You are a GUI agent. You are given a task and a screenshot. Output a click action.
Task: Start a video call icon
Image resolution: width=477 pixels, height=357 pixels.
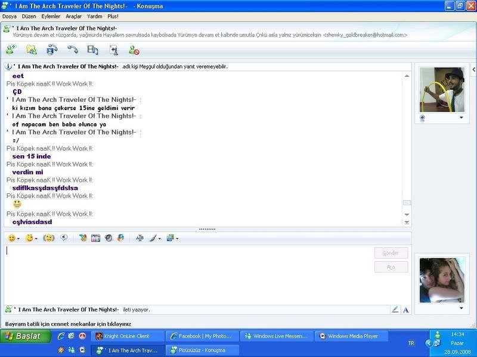(x=52, y=50)
